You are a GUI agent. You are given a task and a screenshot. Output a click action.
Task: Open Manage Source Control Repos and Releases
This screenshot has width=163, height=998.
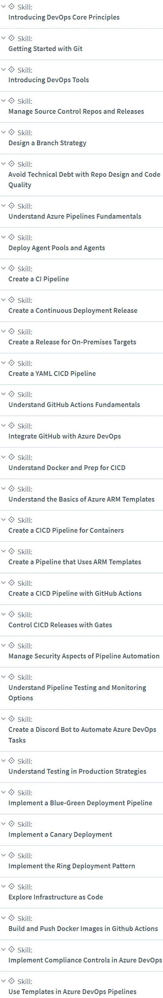[76, 111]
